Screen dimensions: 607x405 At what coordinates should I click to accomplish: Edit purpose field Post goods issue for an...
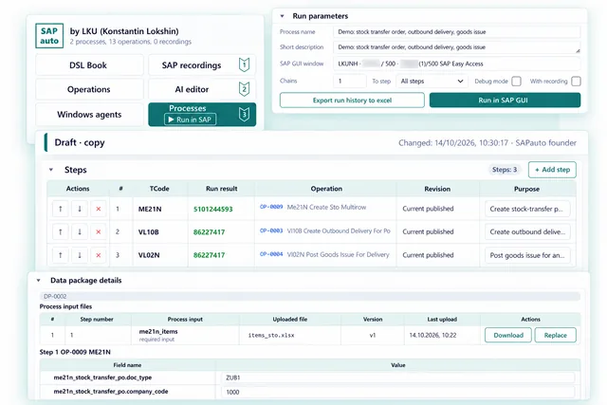click(527, 255)
